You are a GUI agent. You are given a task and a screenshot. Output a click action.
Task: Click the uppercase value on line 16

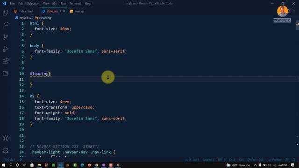pyautogui.click(x=82, y=107)
